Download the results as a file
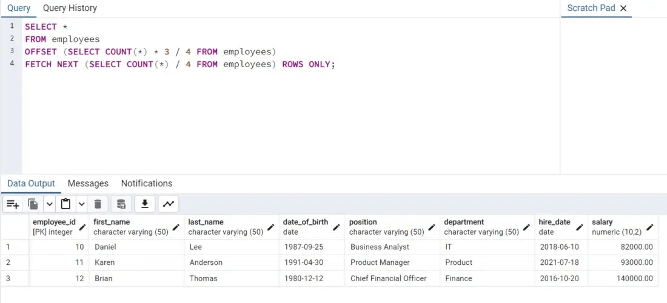Image resolution: width=667 pixels, height=303 pixels. (x=145, y=204)
